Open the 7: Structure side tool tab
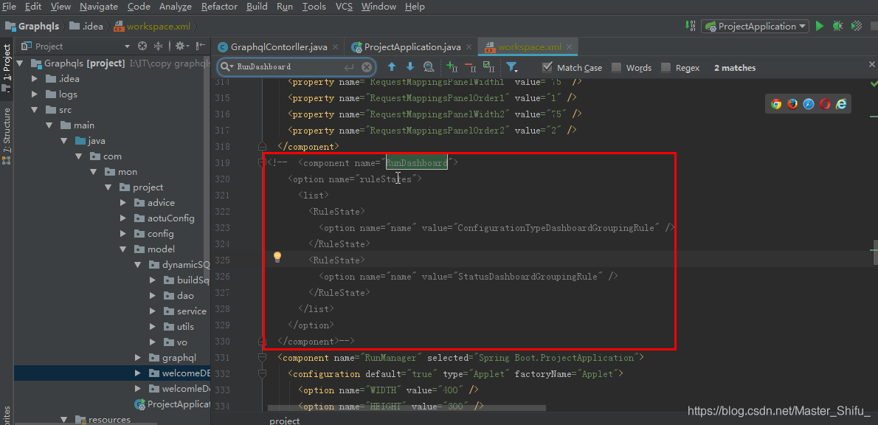The width and height of the screenshot is (878, 425). 7,135
